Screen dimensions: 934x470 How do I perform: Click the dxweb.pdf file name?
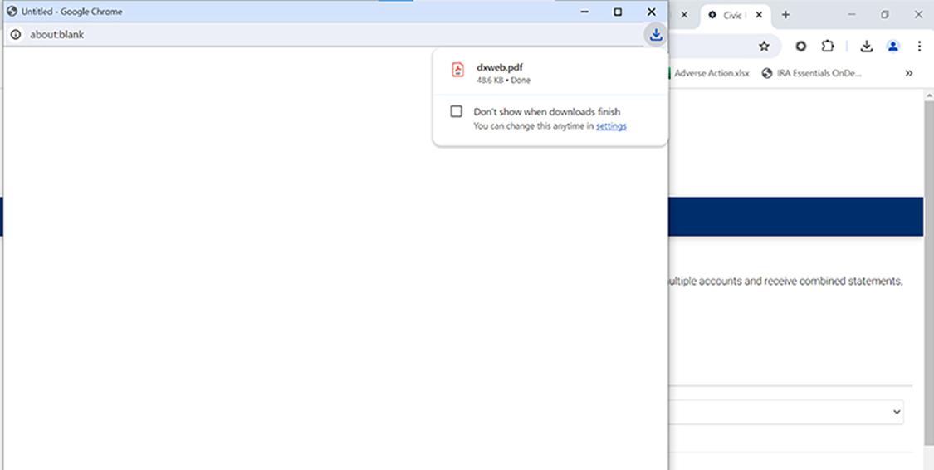pyautogui.click(x=500, y=66)
